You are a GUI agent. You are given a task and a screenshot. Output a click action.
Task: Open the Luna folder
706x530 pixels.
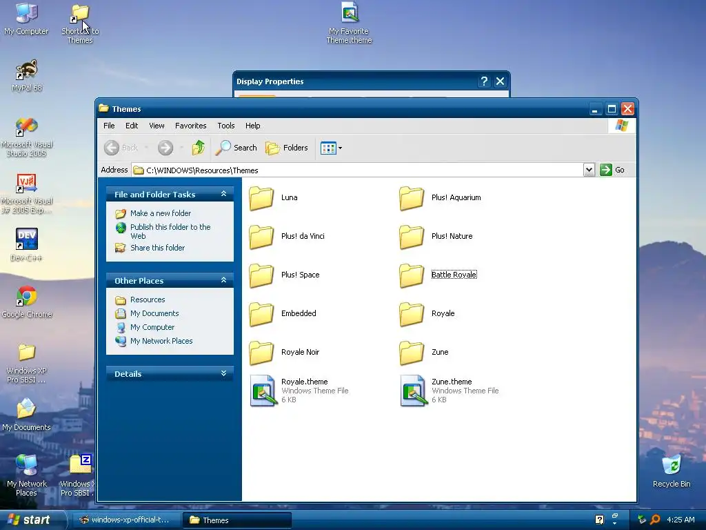click(x=273, y=198)
